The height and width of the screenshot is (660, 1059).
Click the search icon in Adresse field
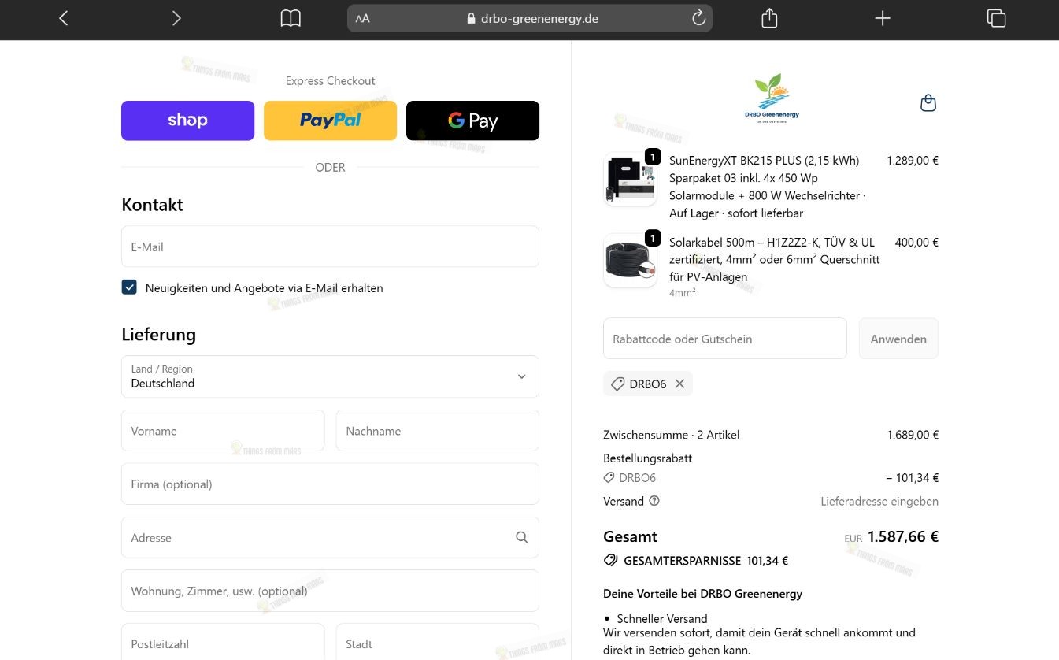(x=521, y=537)
